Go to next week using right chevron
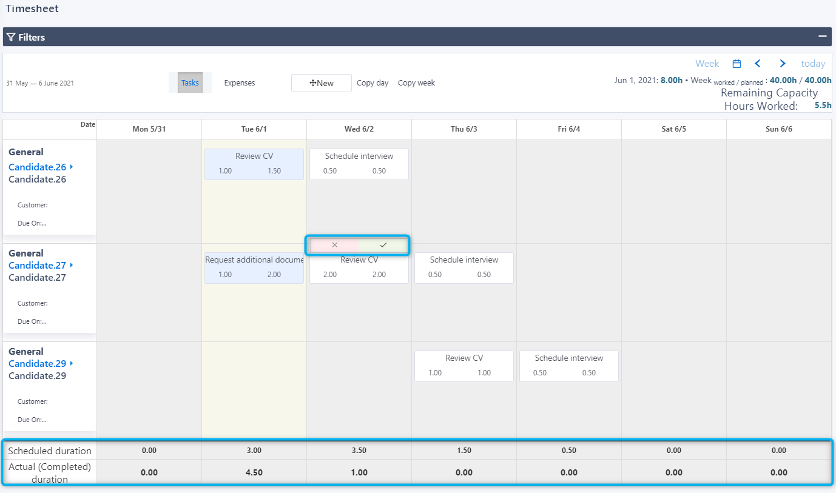836x493 pixels. tap(782, 63)
